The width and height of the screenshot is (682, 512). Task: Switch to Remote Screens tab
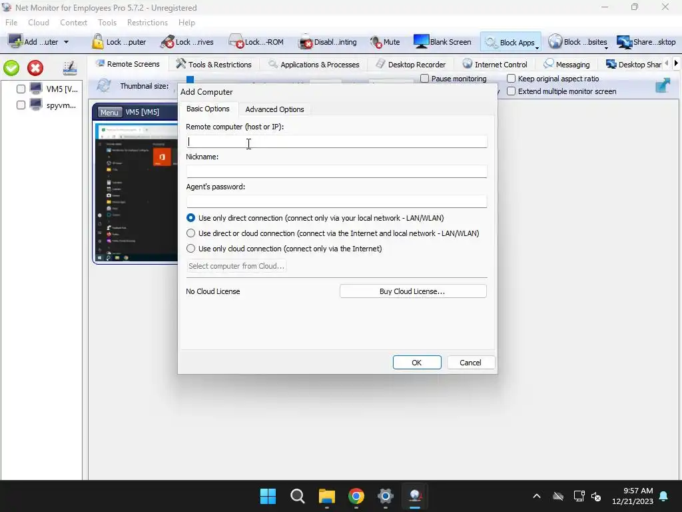(x=128, y=64)
